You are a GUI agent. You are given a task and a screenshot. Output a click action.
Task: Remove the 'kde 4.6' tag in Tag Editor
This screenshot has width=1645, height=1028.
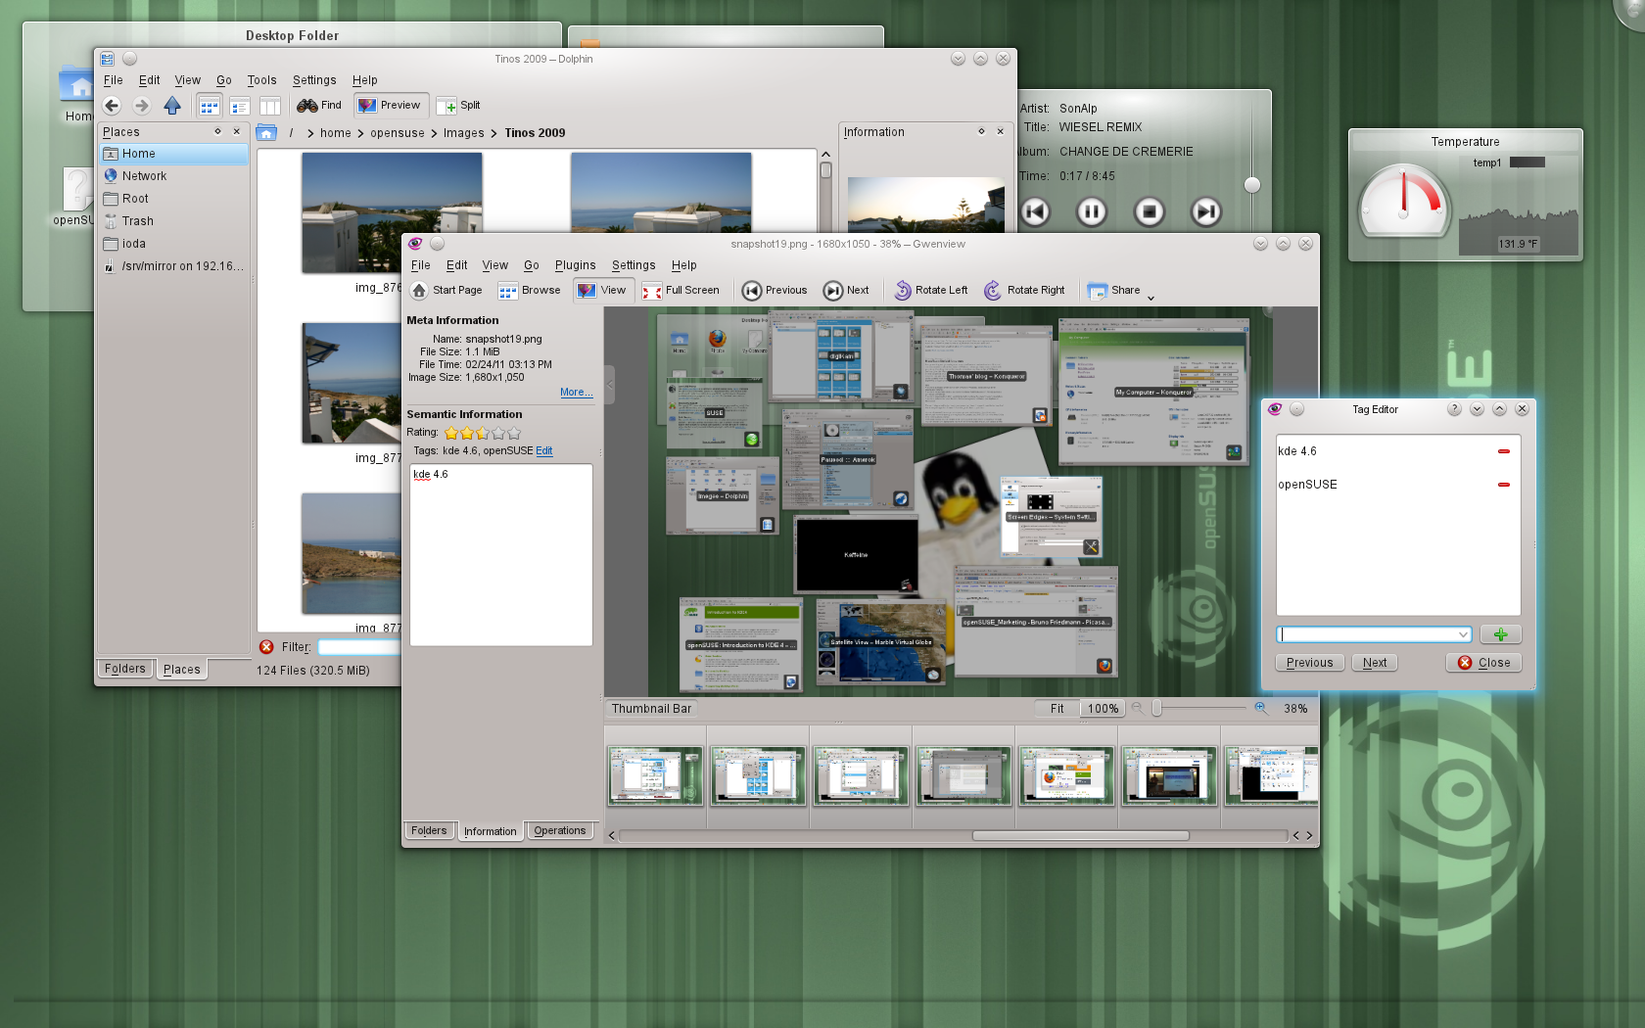(x=1505, y=451)
